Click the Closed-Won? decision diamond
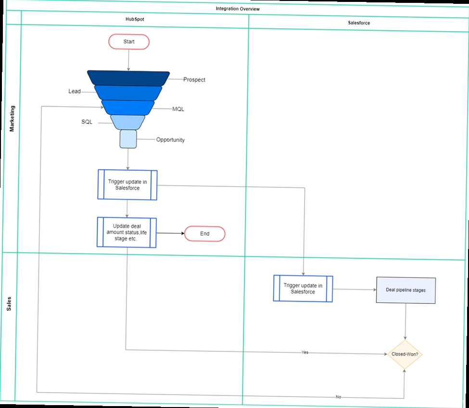The height and width of the screenshot is (408, 469). point(405,355)
